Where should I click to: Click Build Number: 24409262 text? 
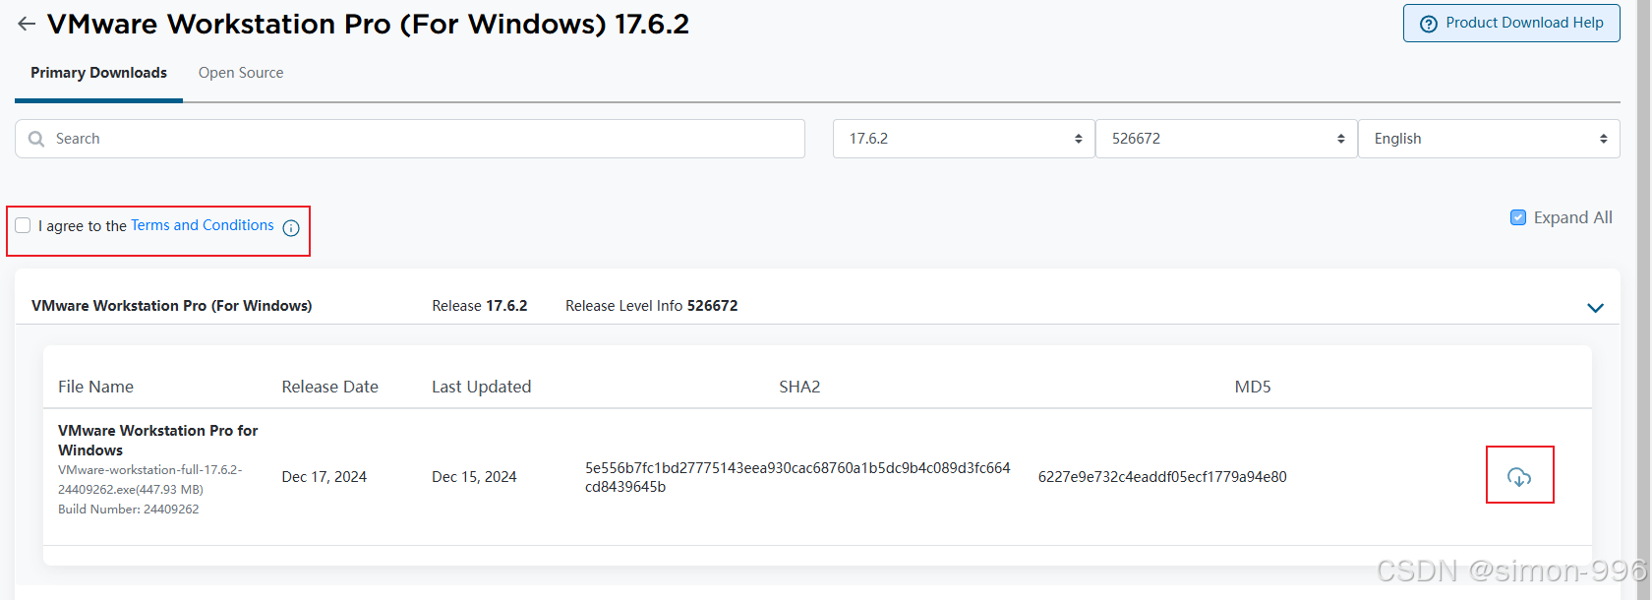pos(128,509)
